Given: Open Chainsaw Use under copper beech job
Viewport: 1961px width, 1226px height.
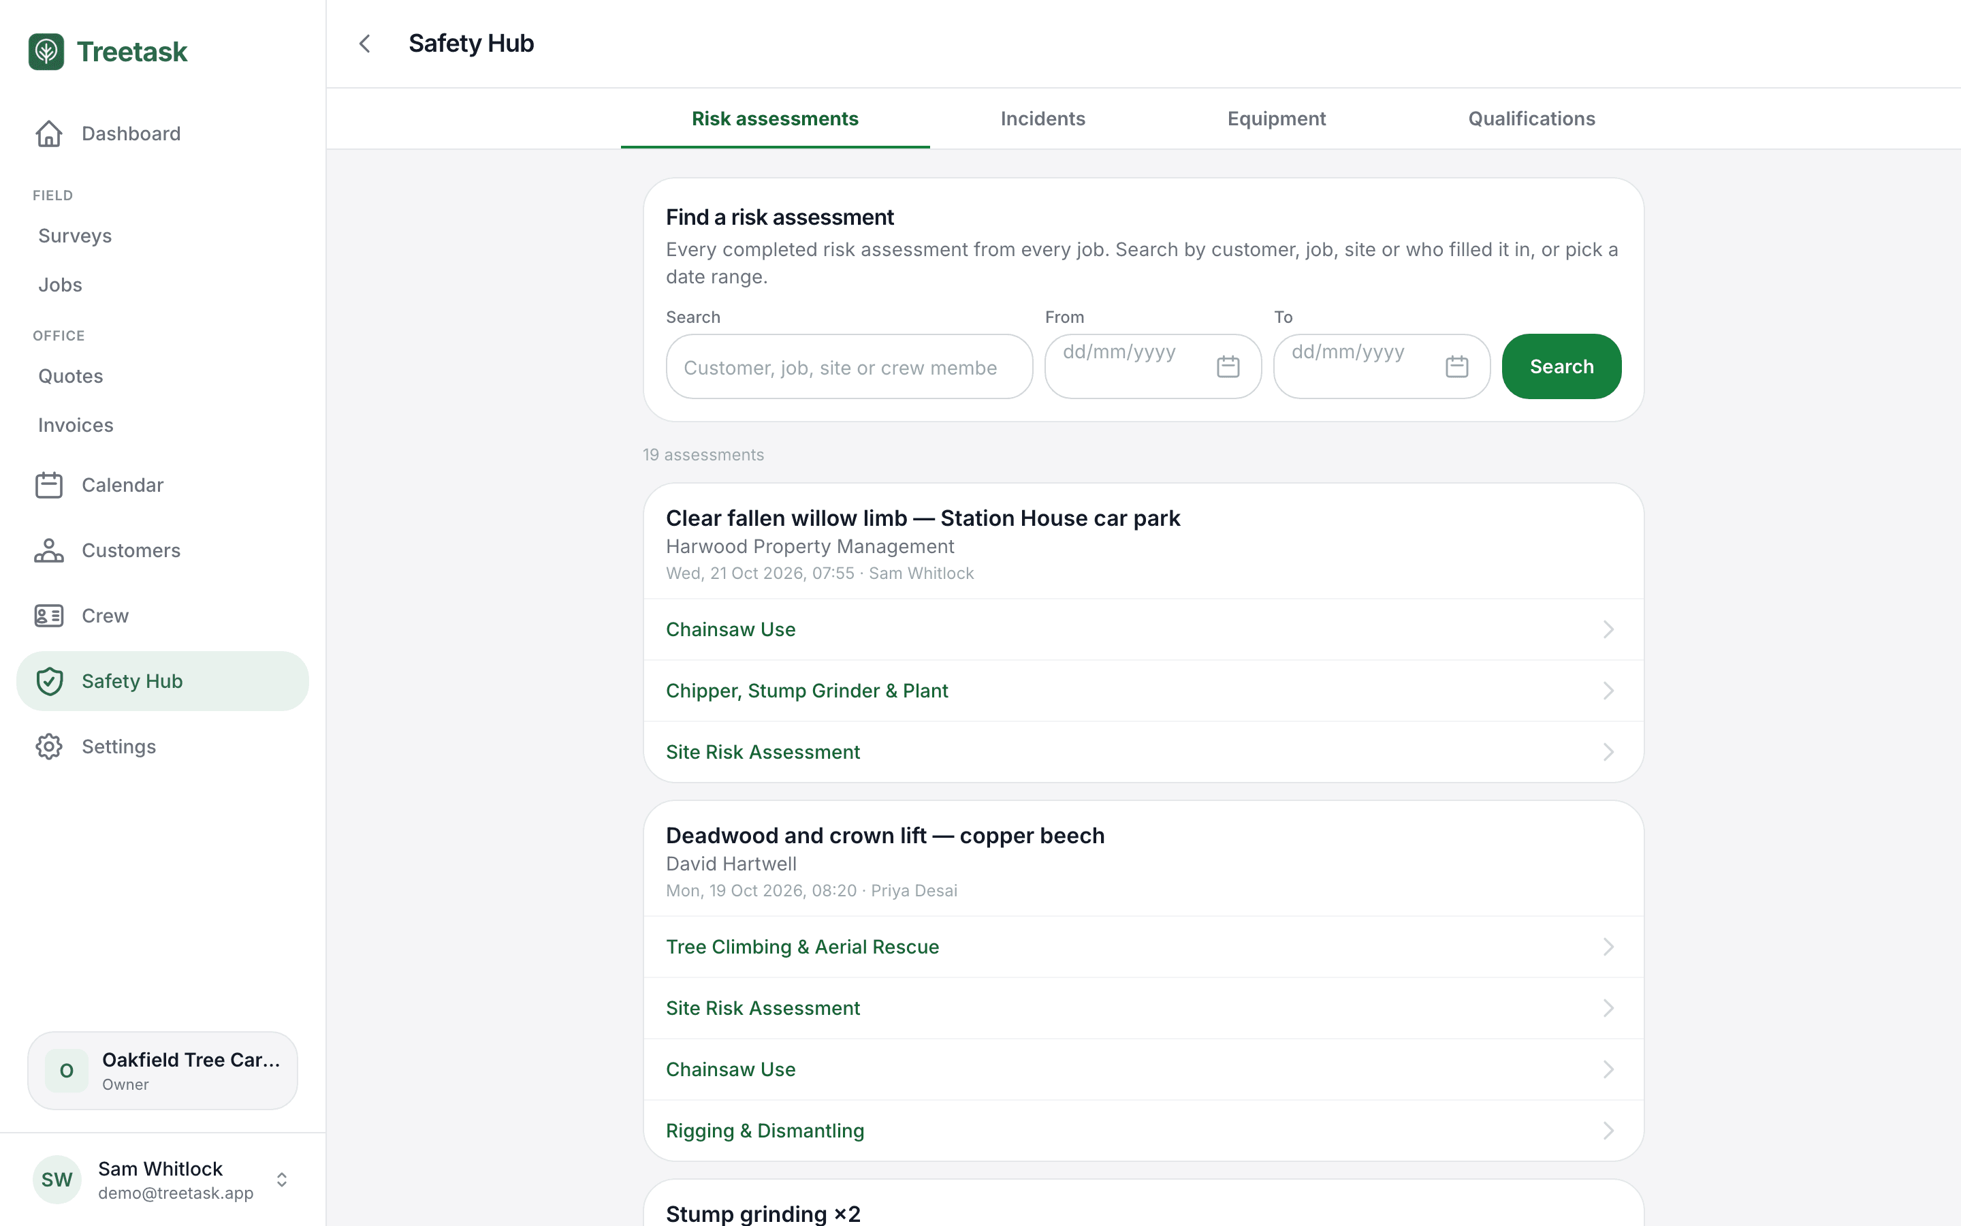Looking at the screenshot, I should [1143, 1069].
